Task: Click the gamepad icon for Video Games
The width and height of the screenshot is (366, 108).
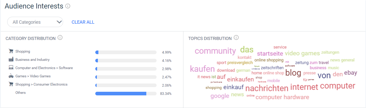Action: [11, 76]
